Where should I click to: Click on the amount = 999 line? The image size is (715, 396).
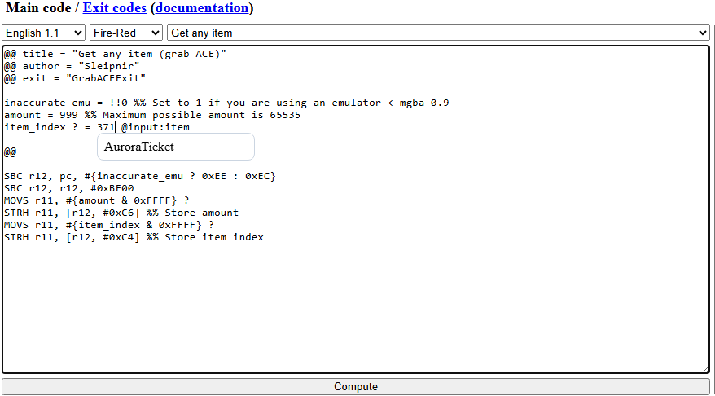(152, 115)
